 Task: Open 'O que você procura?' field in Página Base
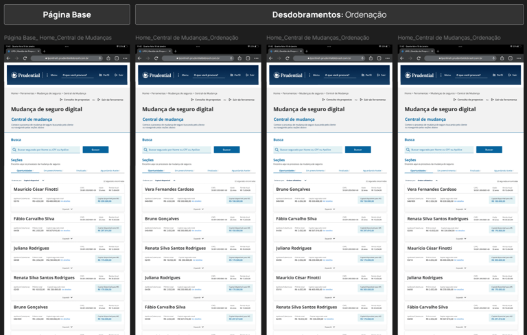(x=78, y=76)
